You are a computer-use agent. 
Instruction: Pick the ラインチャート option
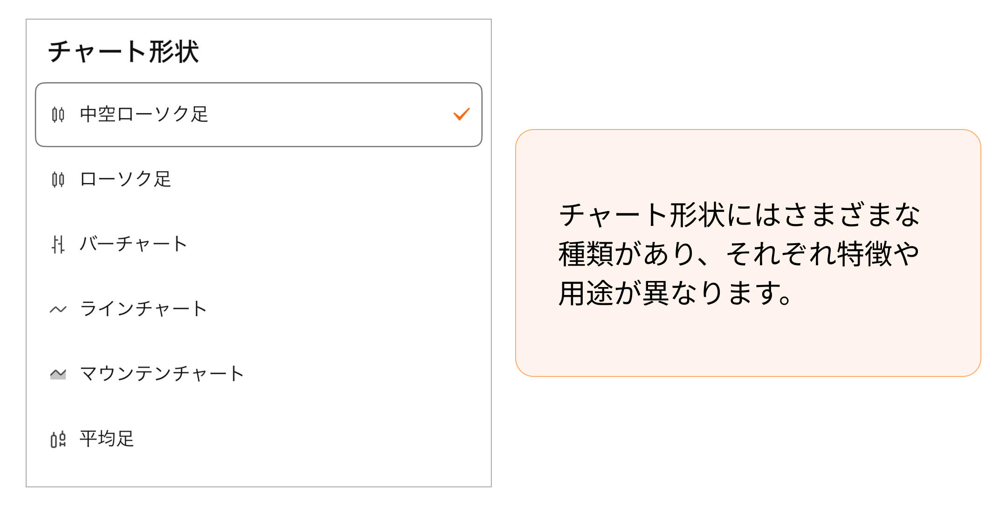144,309
